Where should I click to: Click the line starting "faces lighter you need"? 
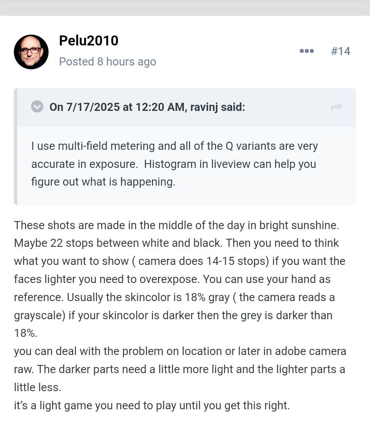(172, 279)
